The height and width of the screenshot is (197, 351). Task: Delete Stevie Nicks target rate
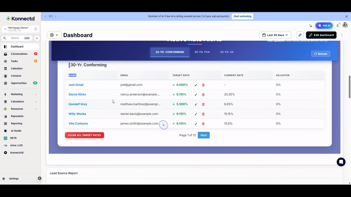point(203,95)
